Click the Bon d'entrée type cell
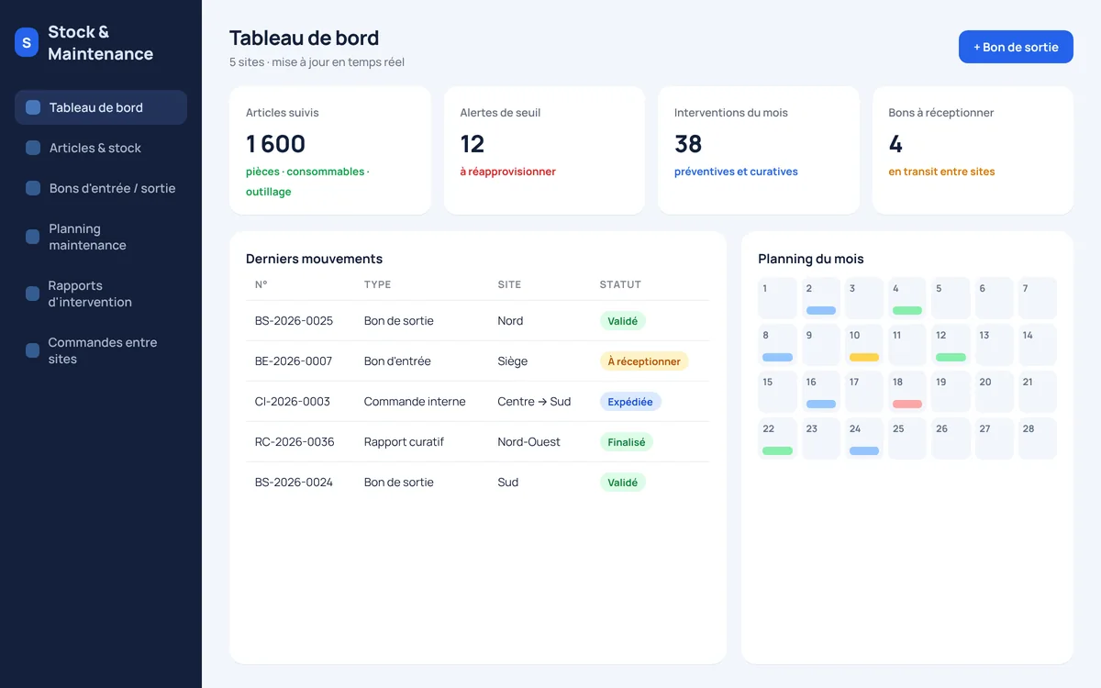The image size is (1101, 688). coord(397,361)
